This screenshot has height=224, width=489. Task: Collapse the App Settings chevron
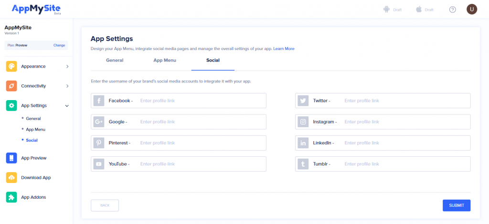click(67, 106)
